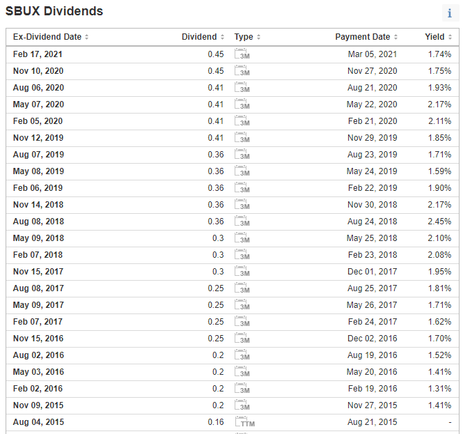Select ex-dividend date Nov 14, 2018
Screen dimensions: 463x434
pos(38,205)
